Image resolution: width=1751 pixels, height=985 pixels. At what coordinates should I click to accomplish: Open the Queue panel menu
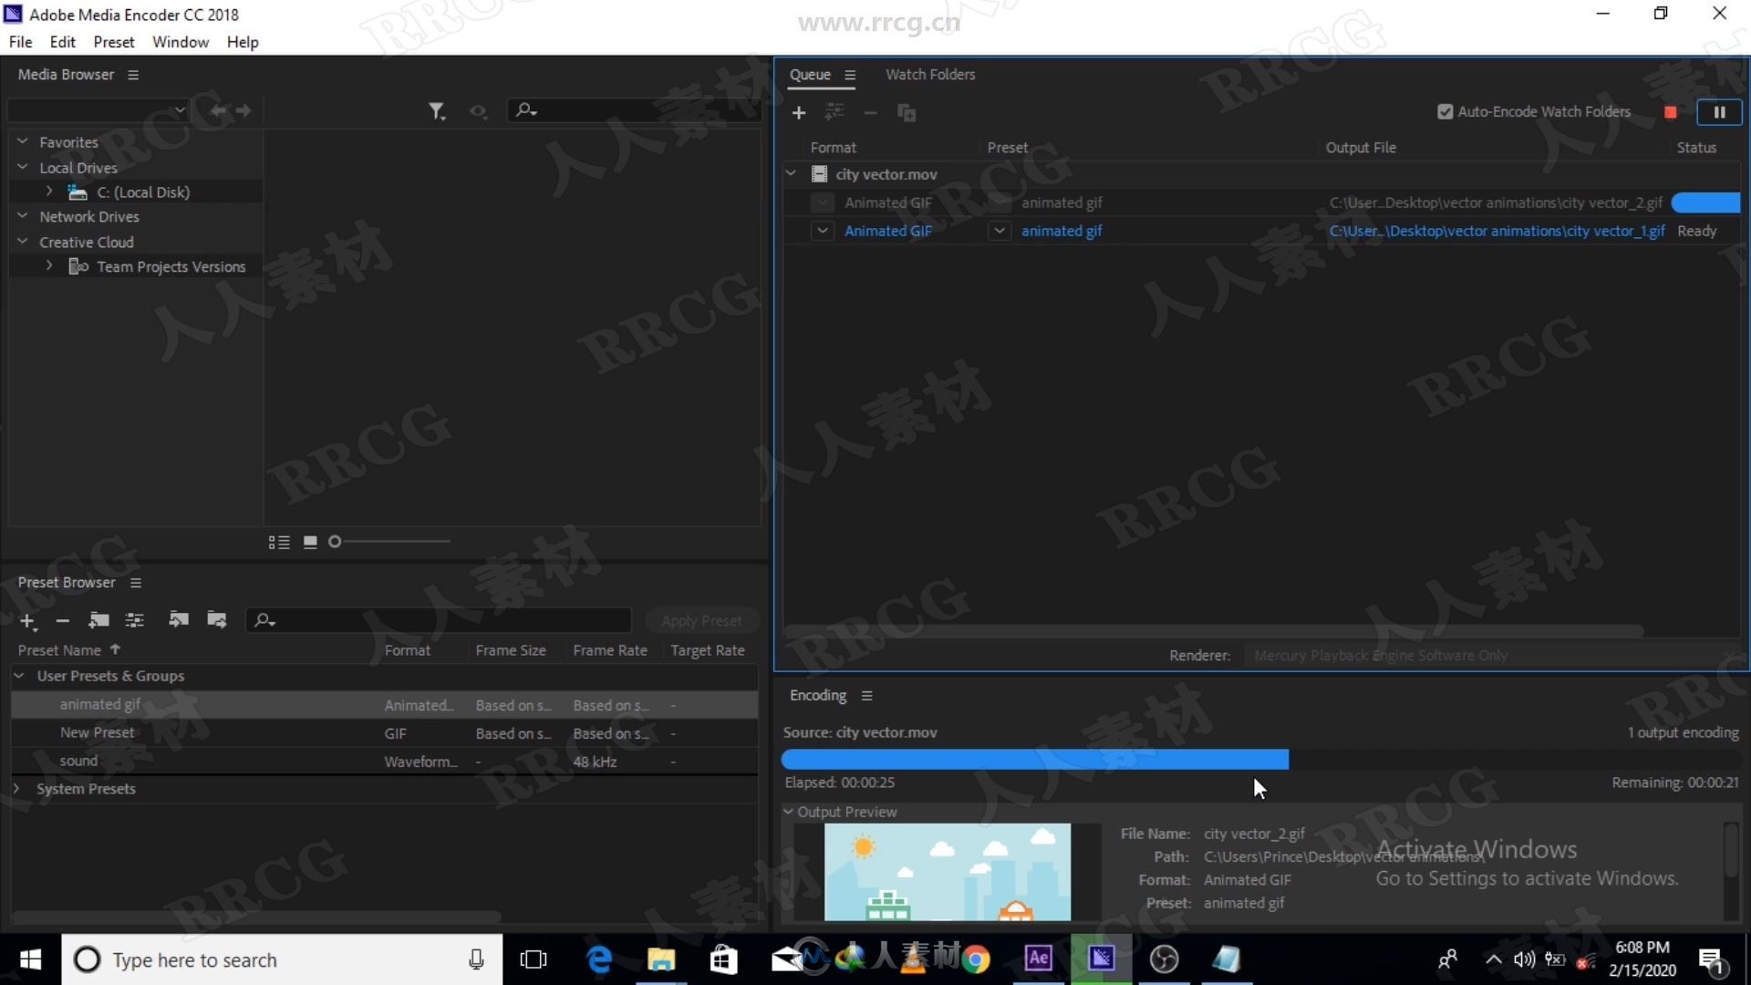[850, 75]
